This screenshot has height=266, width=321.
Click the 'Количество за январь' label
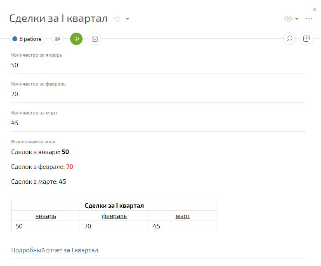pyautogui.click(x=37, y=55)
